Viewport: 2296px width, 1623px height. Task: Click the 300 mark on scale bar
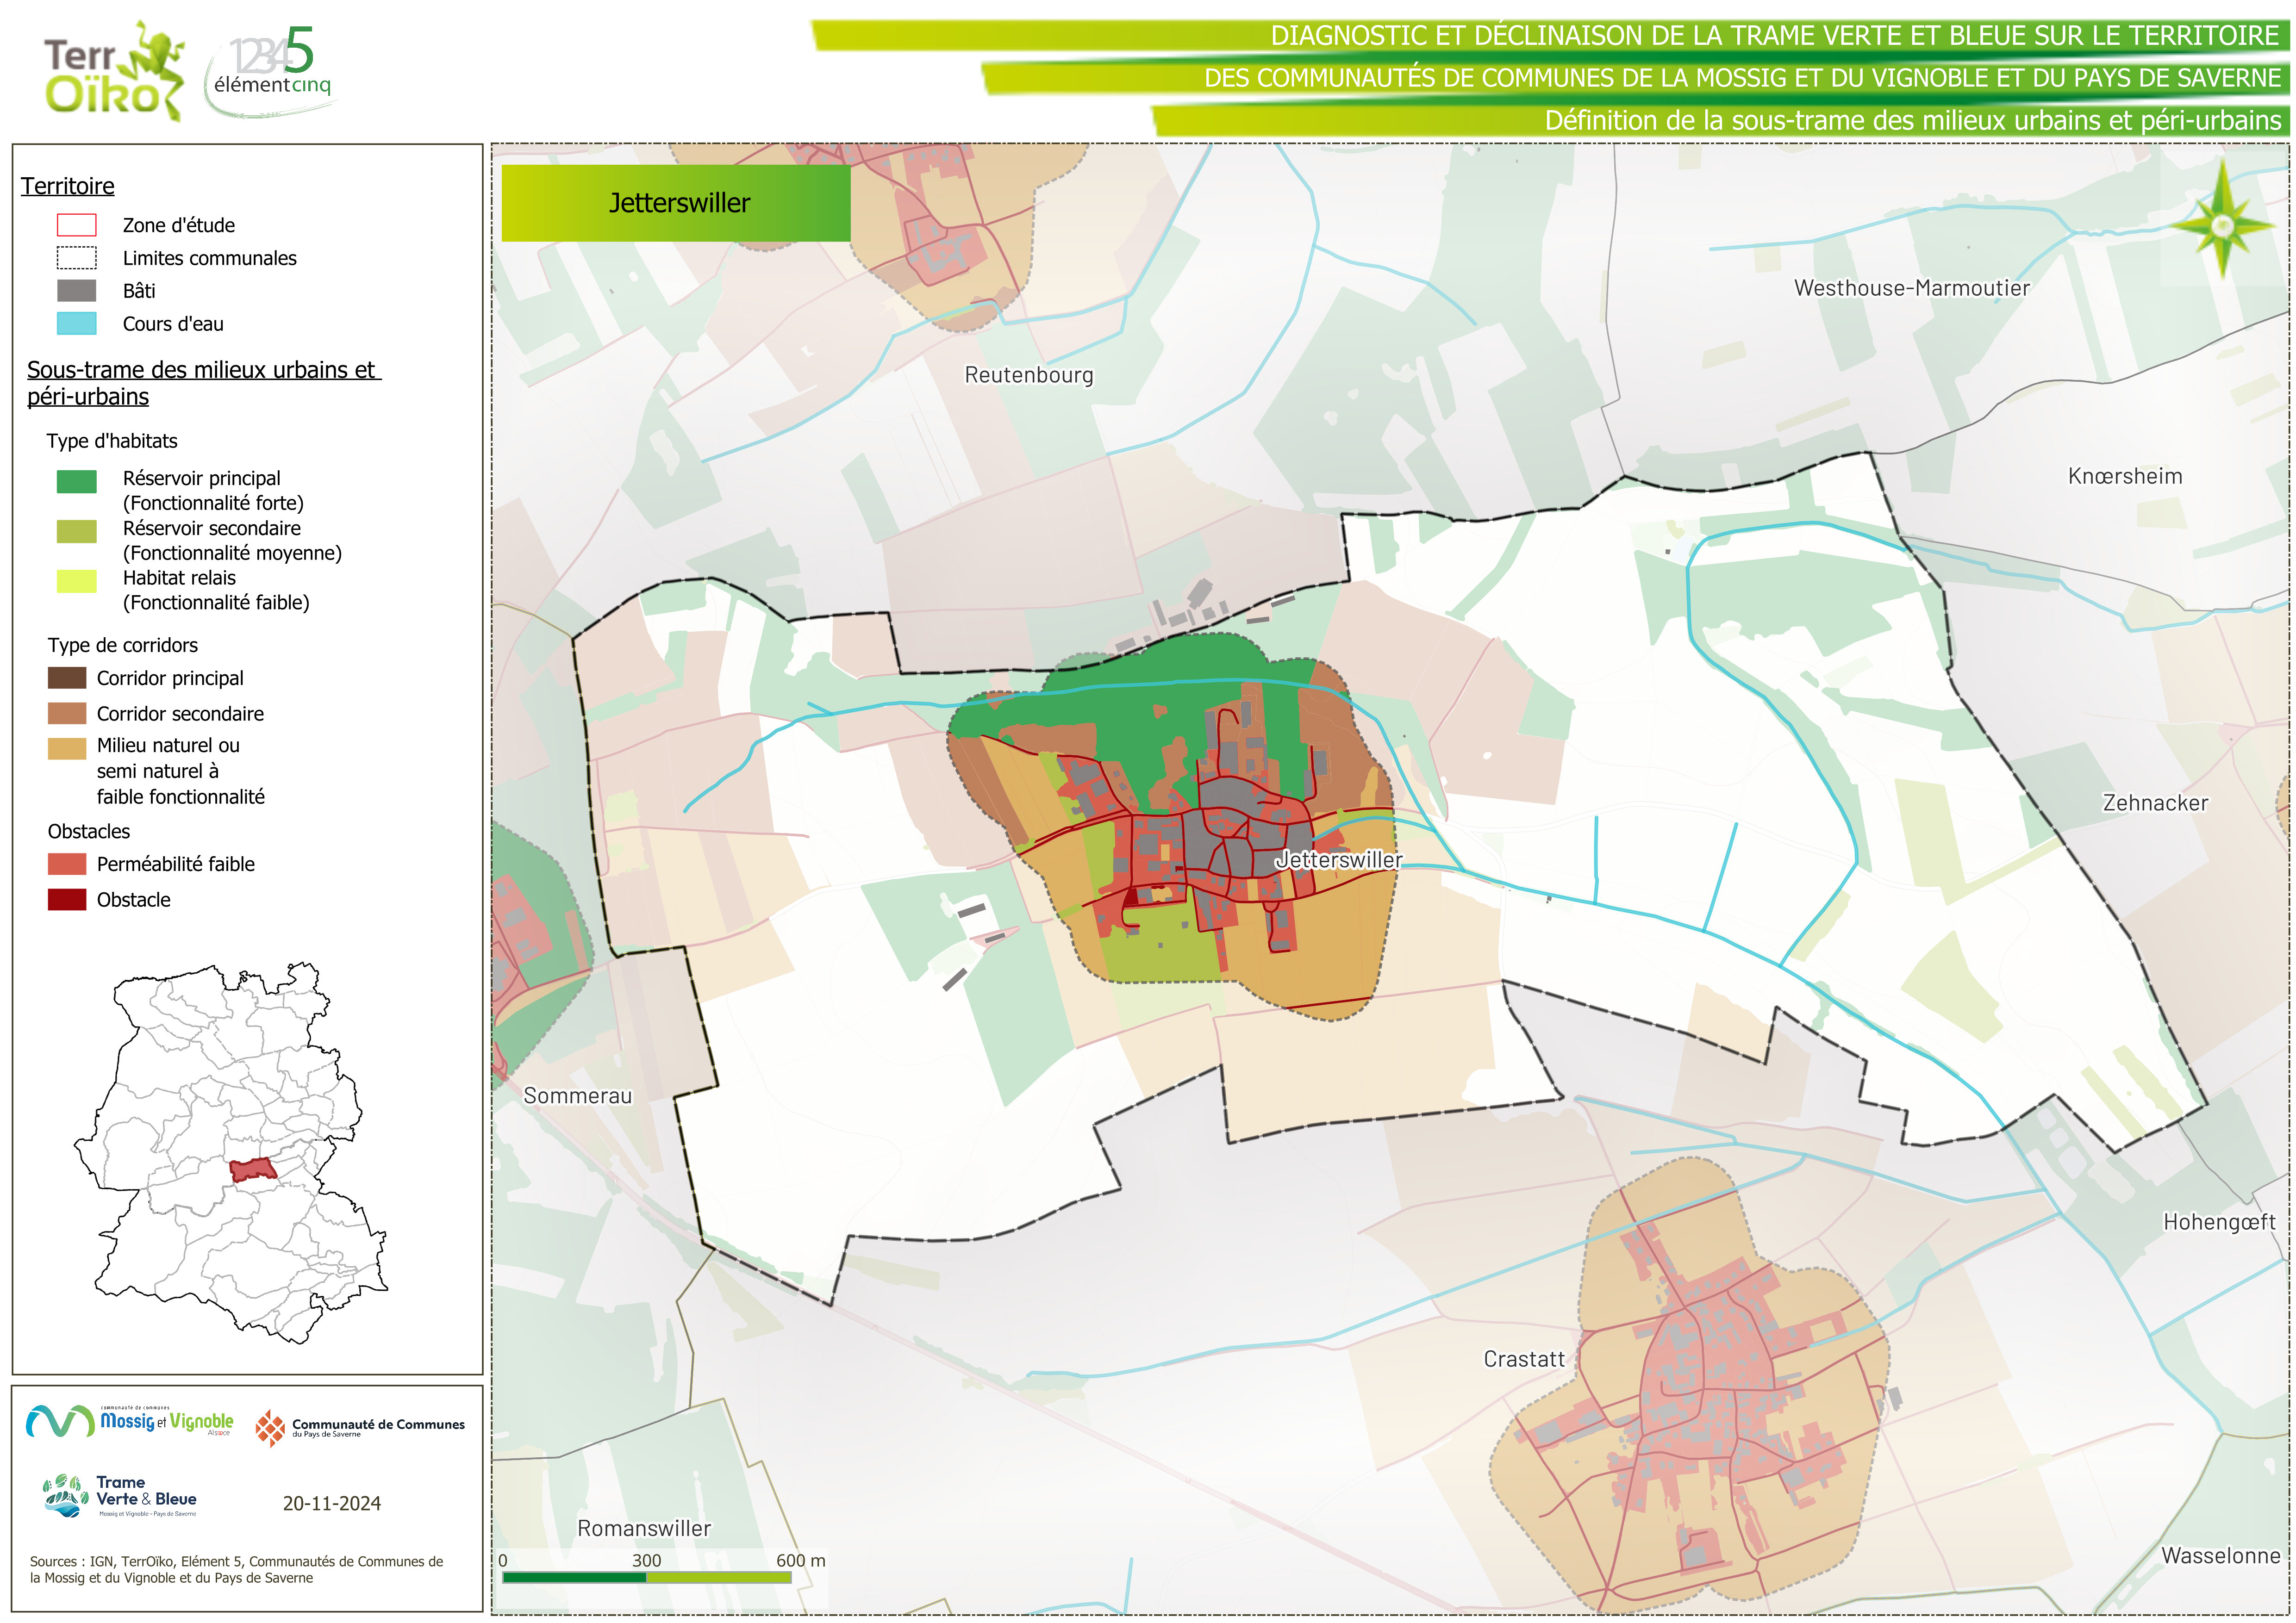pos(646,1560)
